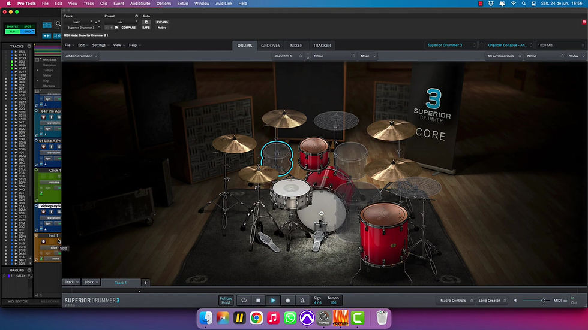Click the speaker volume icon
The image size is (588, 330).
click(515, 301)
